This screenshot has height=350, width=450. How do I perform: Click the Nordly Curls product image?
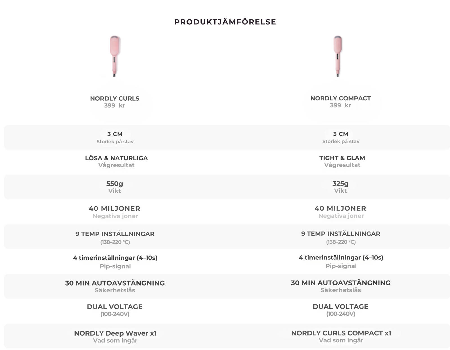(115, 56)
